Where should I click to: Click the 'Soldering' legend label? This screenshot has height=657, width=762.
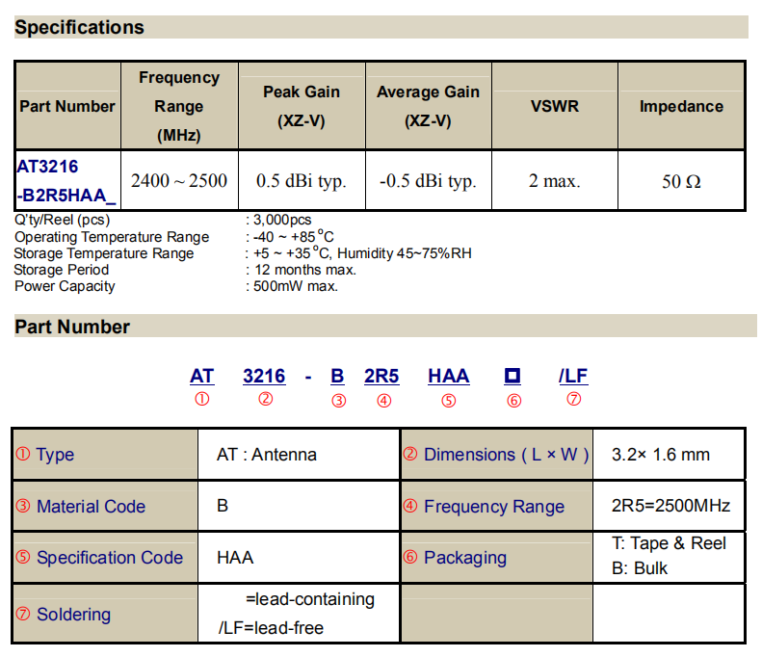point(74,615)
